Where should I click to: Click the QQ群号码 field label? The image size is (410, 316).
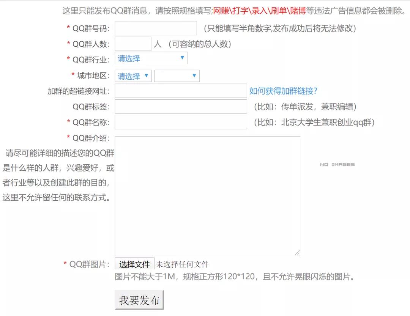pos(91,28)
